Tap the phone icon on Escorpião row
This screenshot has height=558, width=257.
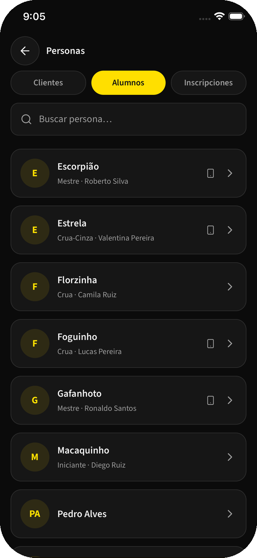click(x=210, y=173)
